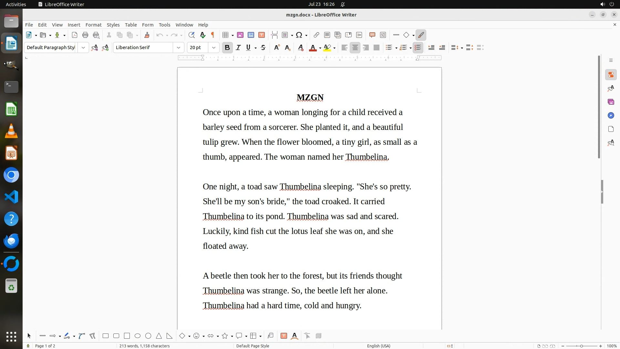Click the English (USA) language status

pos(378,346)
